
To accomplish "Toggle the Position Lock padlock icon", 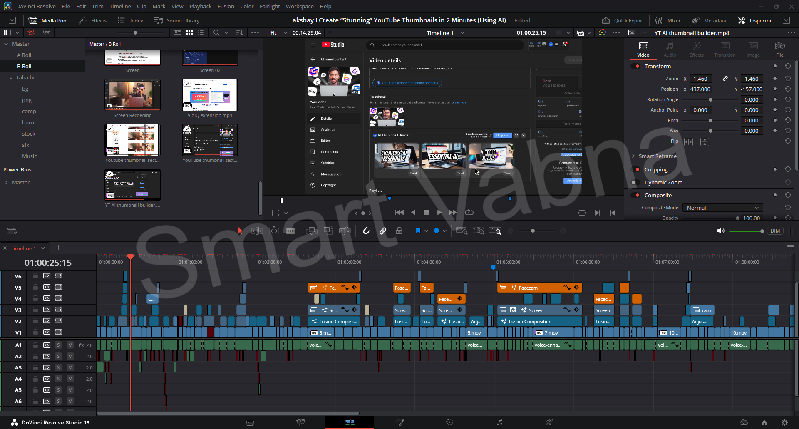I will pos(399,231).
